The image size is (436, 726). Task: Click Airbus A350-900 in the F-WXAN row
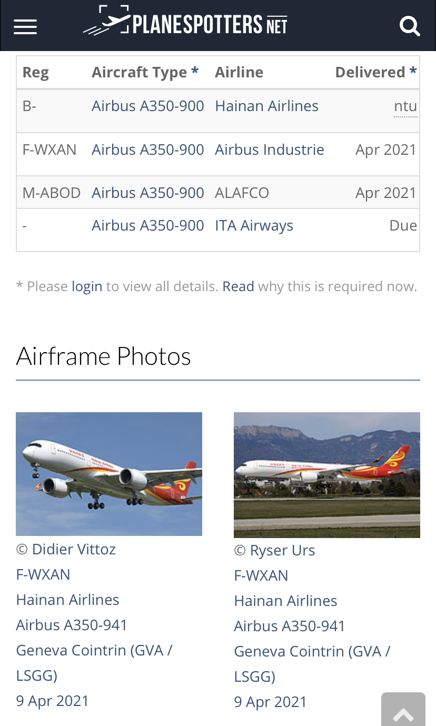click(x=147, y=150)
